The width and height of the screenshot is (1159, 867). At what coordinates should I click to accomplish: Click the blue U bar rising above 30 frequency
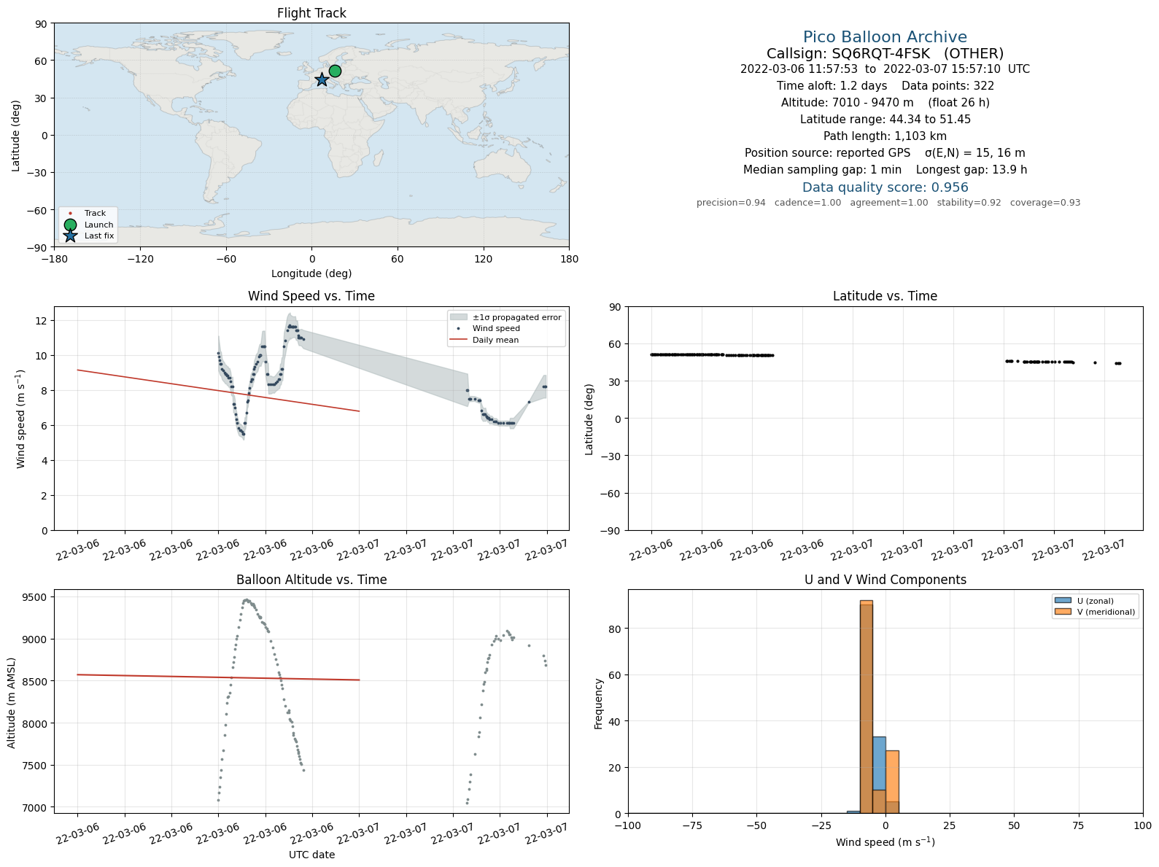(879, 775)
